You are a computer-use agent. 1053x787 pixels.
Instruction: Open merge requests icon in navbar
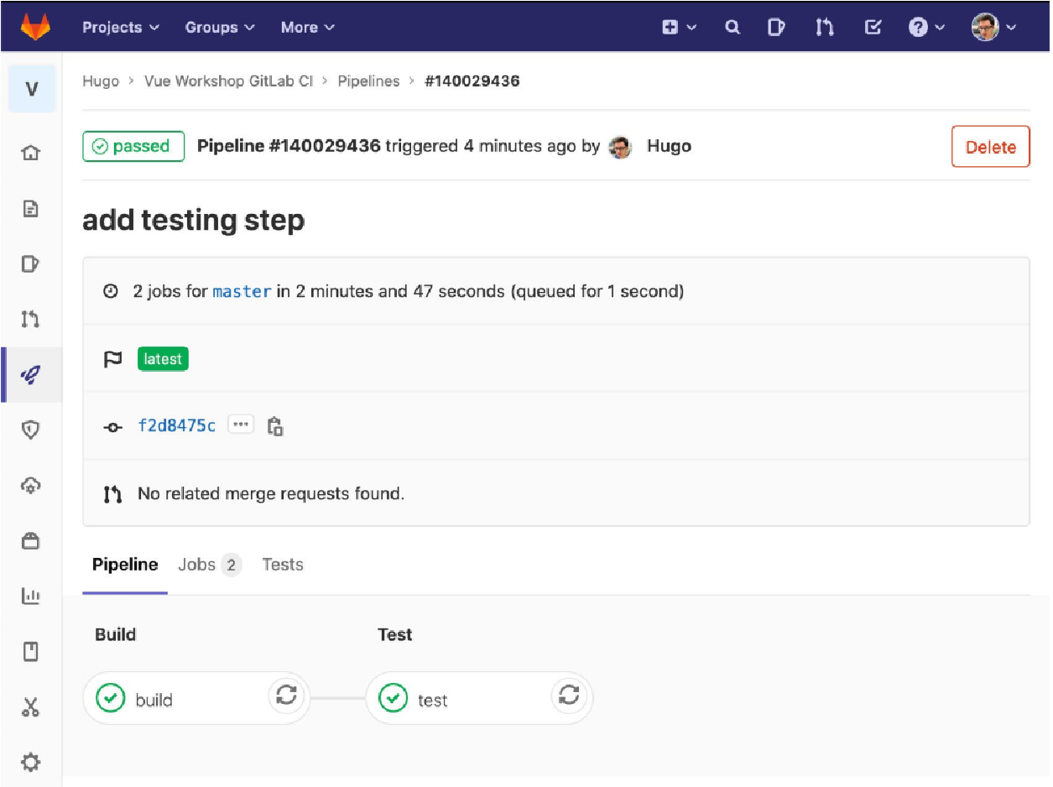(x=825, y=27)
